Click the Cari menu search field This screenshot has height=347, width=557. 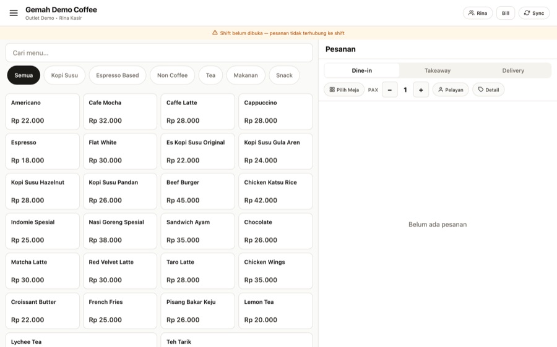point(159,53)
